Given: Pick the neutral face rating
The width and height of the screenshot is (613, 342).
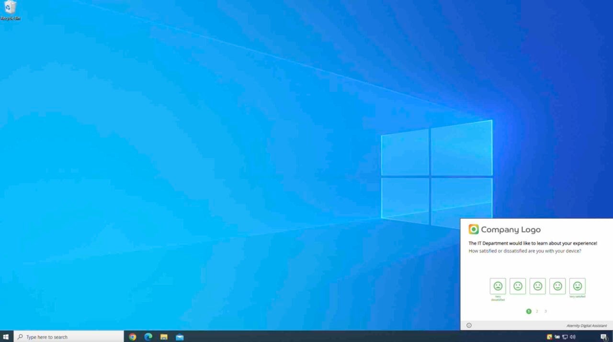Looking at the screenshot, I should tap(538, 286).
